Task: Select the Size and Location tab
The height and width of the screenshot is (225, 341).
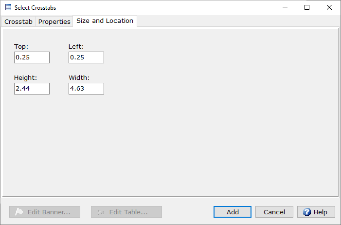Action: pos(105,21)
